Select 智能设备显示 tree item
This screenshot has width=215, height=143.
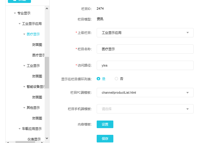point(36,87)
